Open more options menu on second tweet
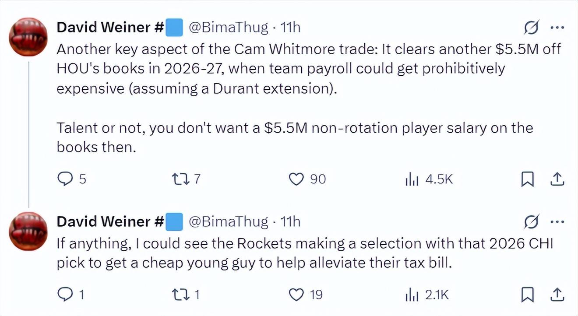This screenshot has width=578, height=316. (557, 222)
